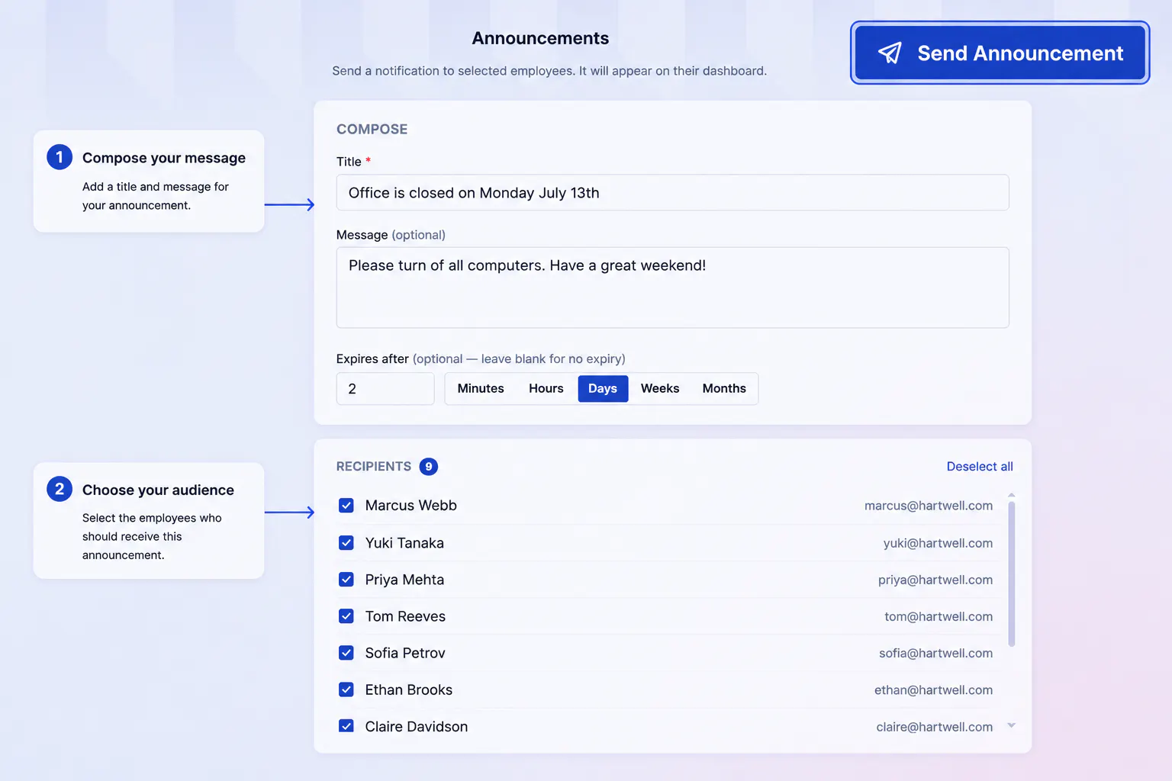Click the email sofia@hartwell.com
The width and height of the screenshot is (1172, 781).
935,653
